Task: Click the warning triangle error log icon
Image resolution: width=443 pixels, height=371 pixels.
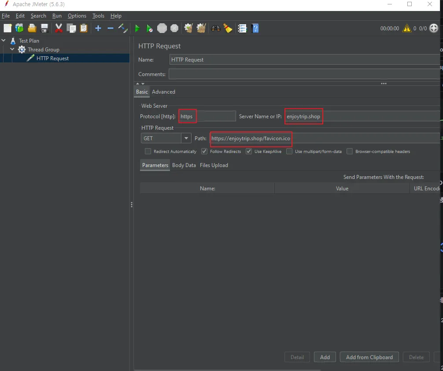Action: 407,28
